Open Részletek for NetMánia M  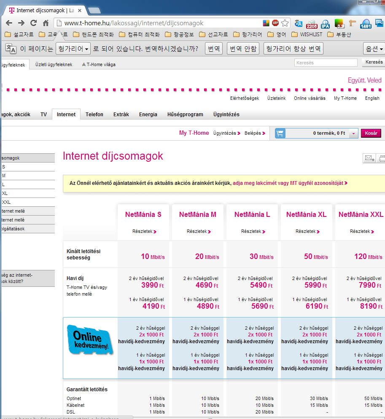pos(199,232)
